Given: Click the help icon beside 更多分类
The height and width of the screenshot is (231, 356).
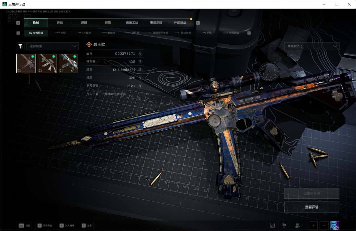Looking at the screenshot, I should pos(140,86).
